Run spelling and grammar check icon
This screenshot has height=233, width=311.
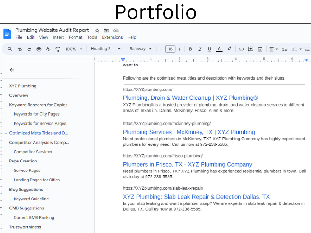(48, 49)
